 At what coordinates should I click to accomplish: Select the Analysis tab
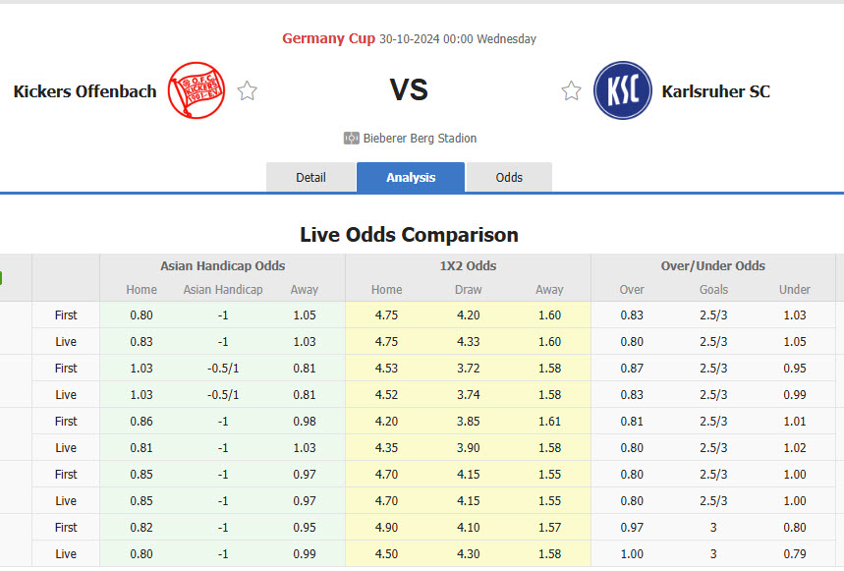(x=410, y=178)
